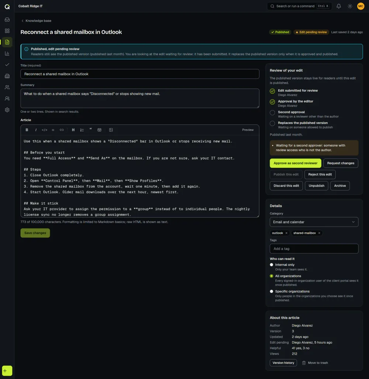Image resolution: width=369 pixels, height=379 pixels.
Task: Click Approve as second reviewer
Action: pos(295,163)
